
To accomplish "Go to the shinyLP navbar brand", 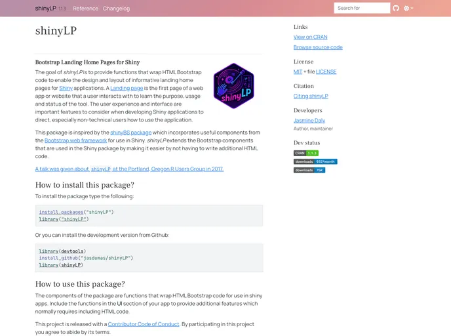I will tap(45, 9).
